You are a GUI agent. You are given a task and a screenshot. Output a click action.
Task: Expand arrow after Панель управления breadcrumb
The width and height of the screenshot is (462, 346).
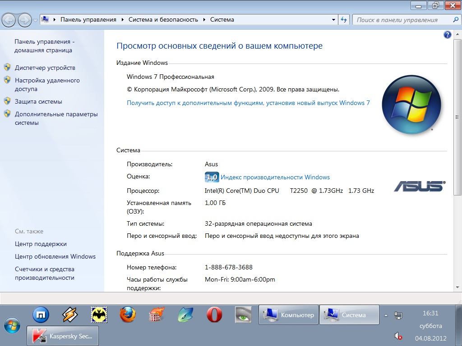123,20
